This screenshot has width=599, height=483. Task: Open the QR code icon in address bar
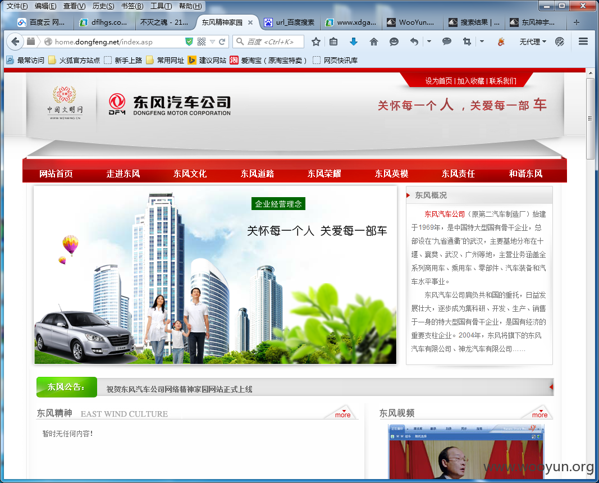coord(202,42)
